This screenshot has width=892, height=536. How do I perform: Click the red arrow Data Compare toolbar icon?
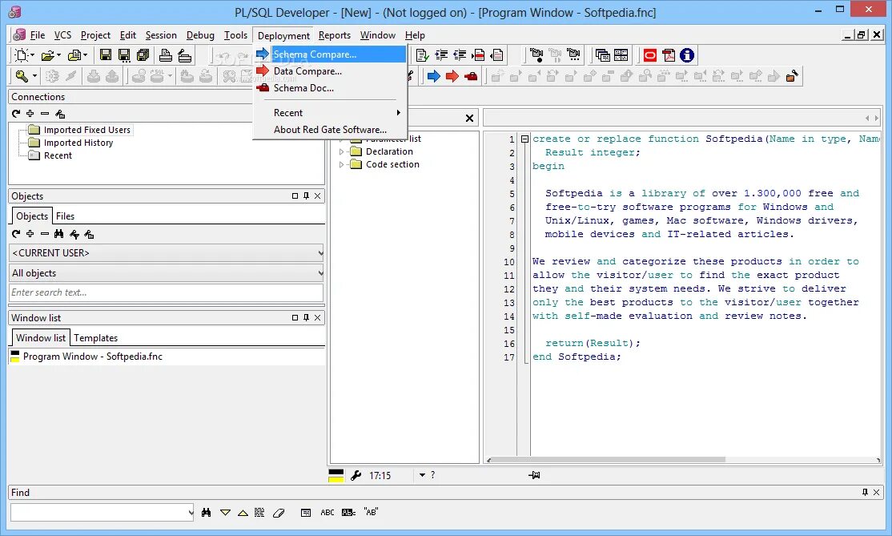452,76
